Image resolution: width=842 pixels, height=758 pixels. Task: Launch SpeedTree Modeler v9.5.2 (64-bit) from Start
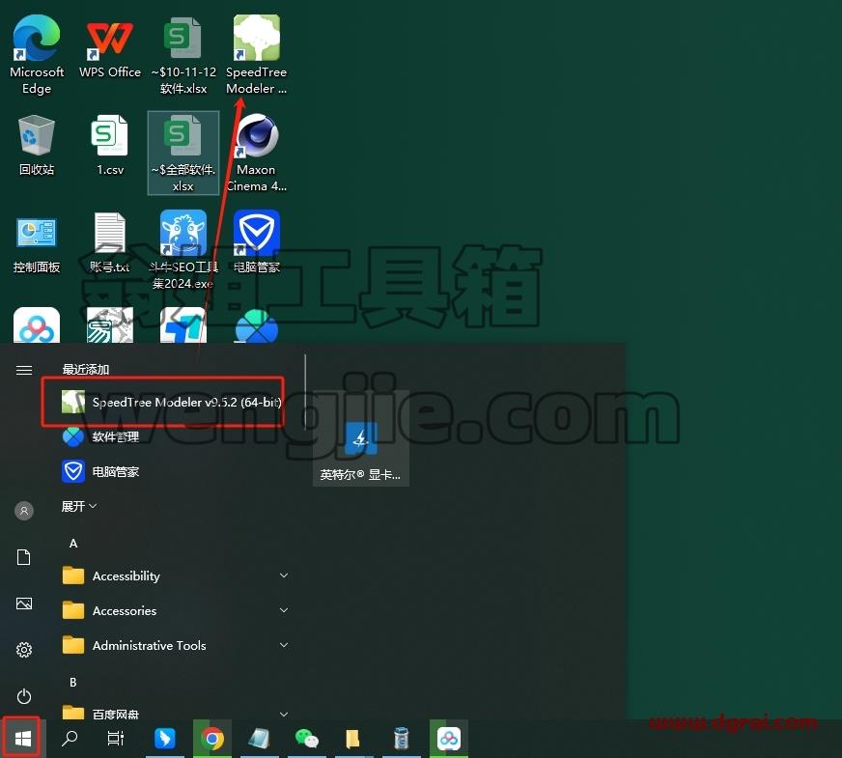click(172, 402)
